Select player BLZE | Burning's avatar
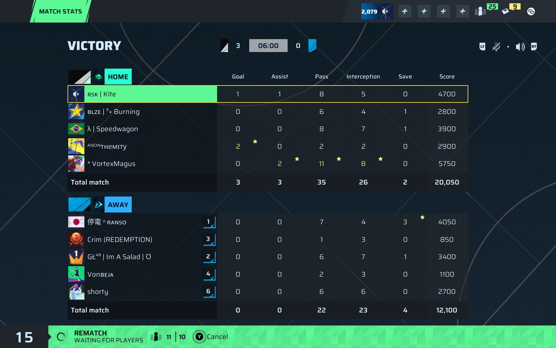Viewport: 556px width, 348px height. [76, 111]
